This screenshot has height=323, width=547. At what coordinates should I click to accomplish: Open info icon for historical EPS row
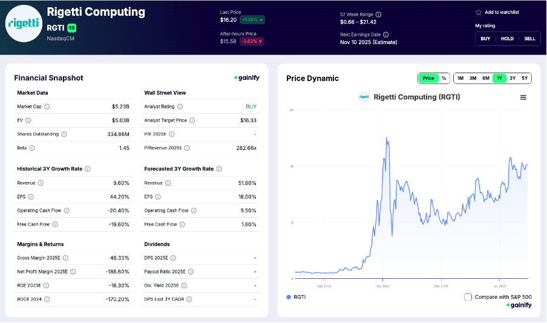pyautogui.click(x=31, y=197)
